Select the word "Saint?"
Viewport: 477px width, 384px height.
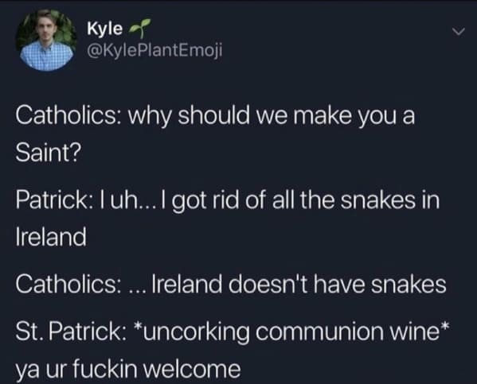(x=48, y=153)
